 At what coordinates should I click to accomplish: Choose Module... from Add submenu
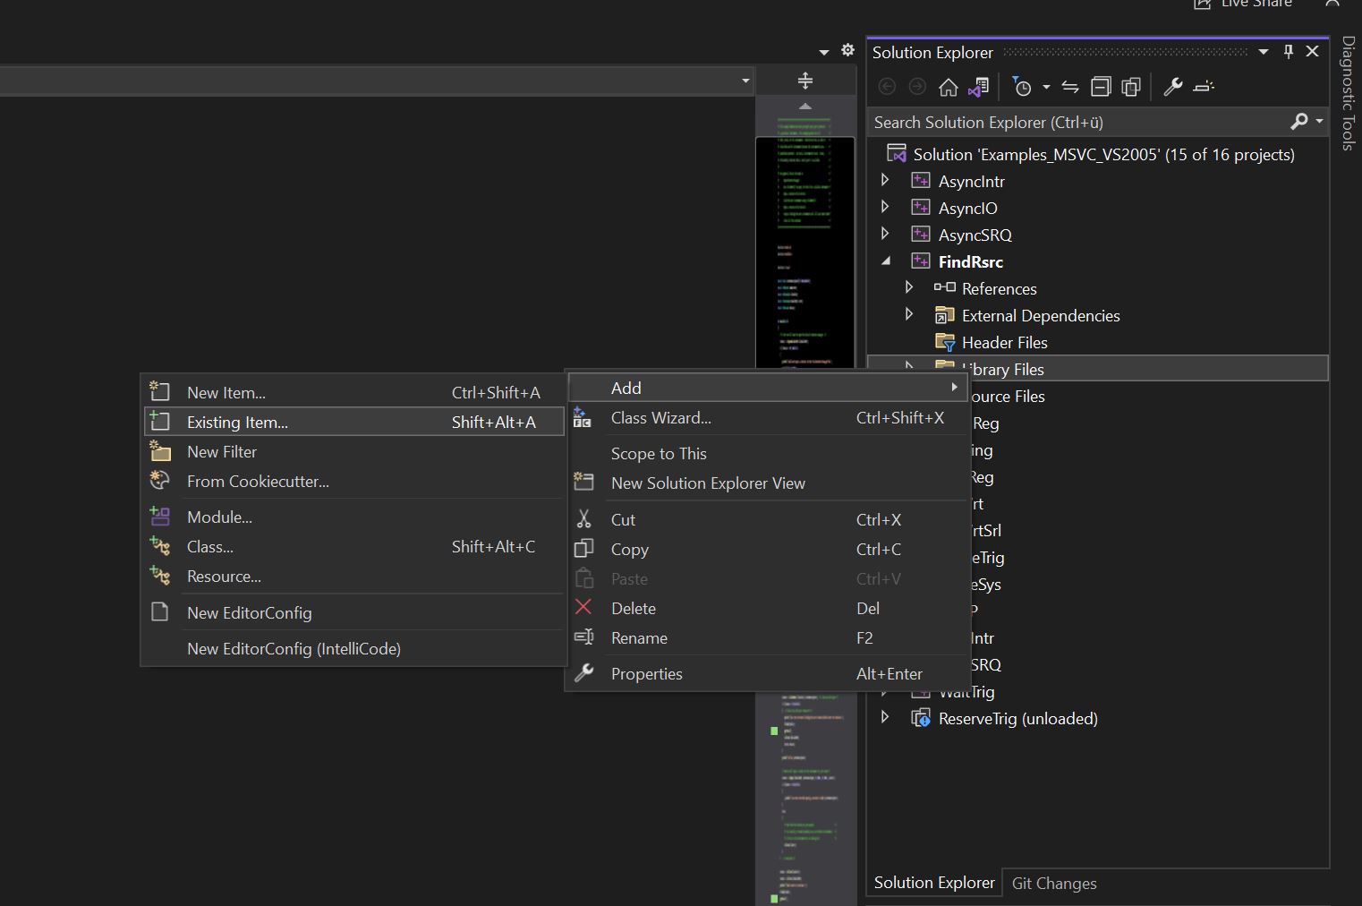(354, 517)
